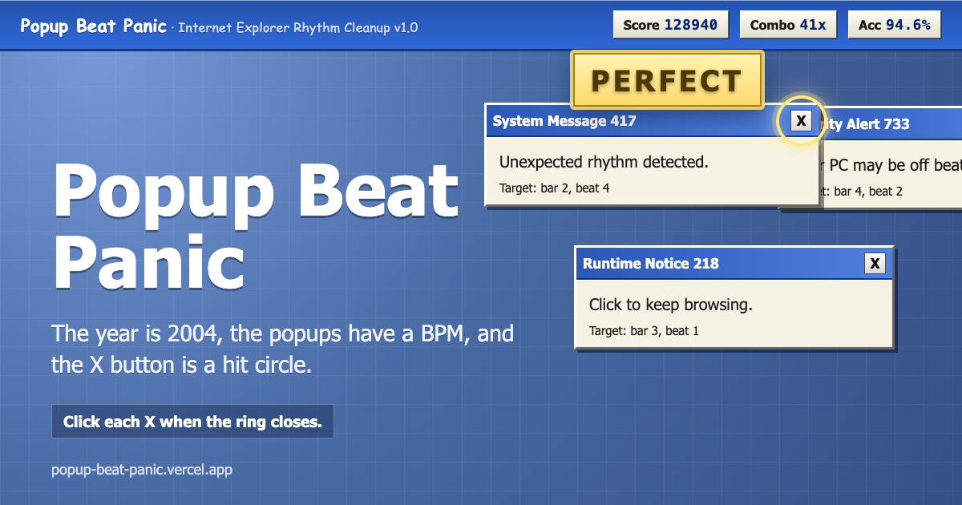962x505 pixels.
Task: Close the System Message 417 popup
Action: point(801,121)
